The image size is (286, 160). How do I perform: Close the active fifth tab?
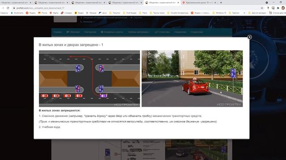[x=178, y=3]
